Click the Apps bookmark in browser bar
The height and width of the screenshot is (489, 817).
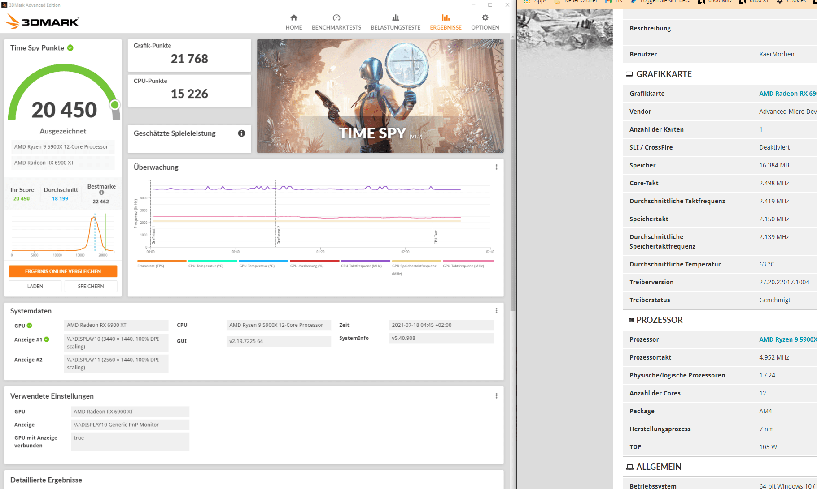[x=536, y=1]
